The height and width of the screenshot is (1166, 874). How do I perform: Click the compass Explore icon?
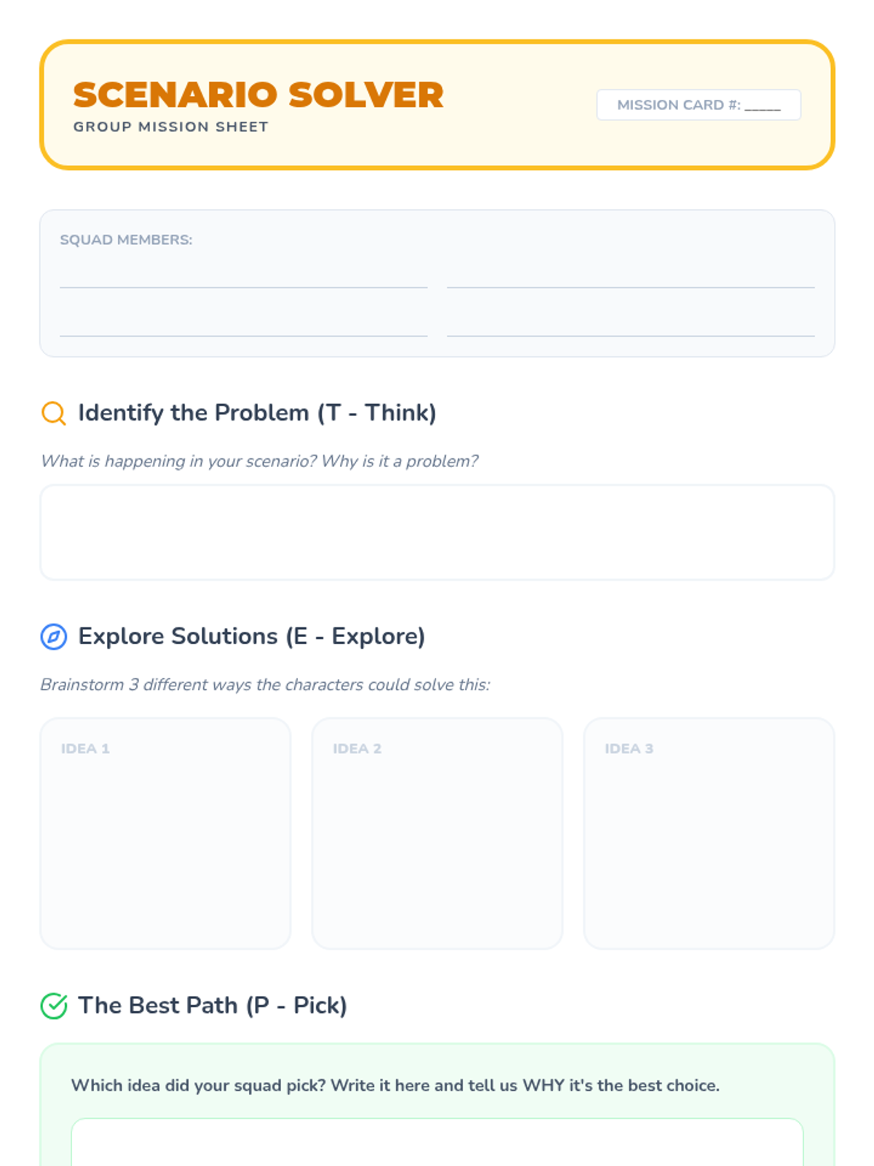tap(53, 636)
